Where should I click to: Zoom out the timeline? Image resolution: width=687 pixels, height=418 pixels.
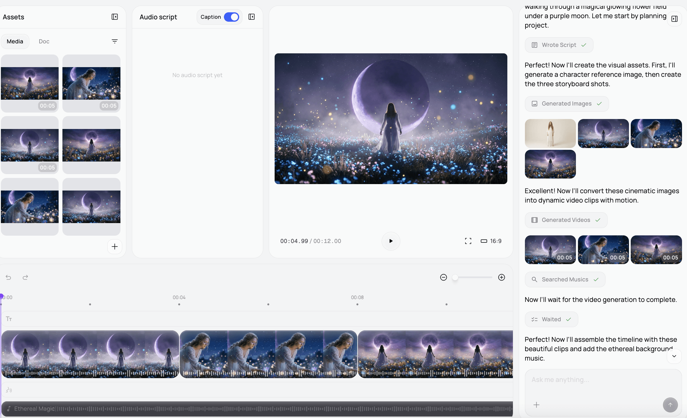(443, 277)
